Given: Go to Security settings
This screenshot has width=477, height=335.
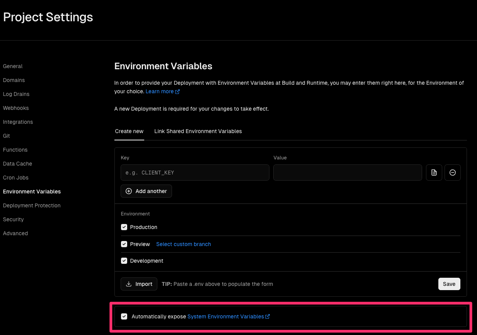Looking at the screenshot, I should pyautogui.click(x=14, y=219).
